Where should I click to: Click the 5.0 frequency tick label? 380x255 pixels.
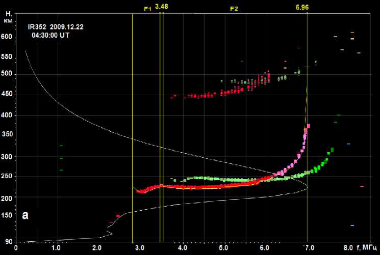click(223, 248)
